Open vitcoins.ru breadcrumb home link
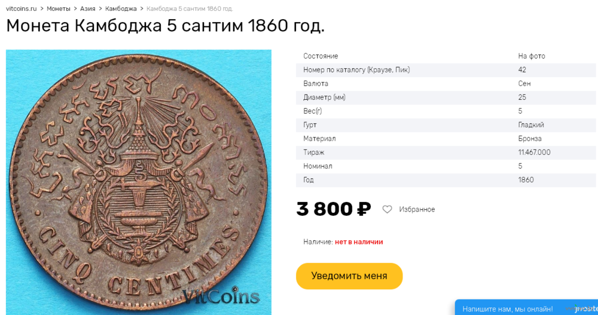This screenshot has height=315, width=598. tap(22, 8)
